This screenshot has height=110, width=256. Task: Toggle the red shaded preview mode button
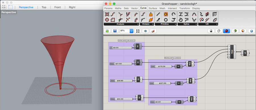[x=226, y=31]
